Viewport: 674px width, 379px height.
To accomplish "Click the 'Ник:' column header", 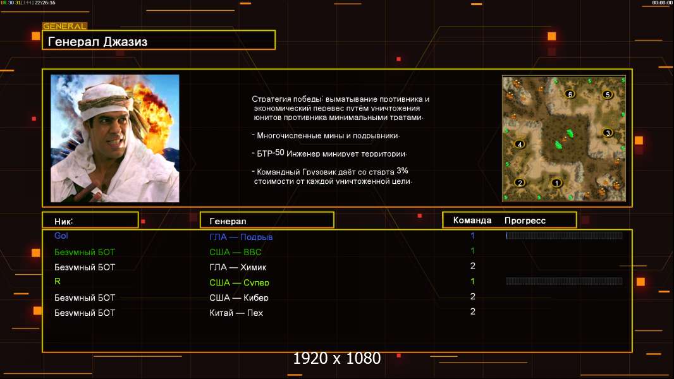I will point(90,220).
